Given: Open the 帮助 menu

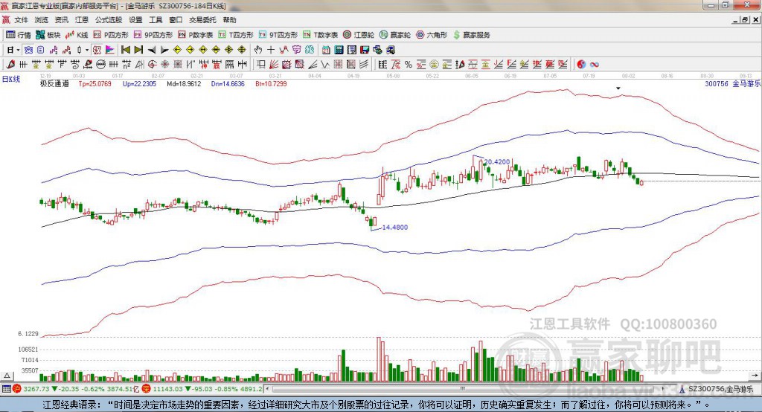Looking at the screenshot, I should (x=229, y=20).
